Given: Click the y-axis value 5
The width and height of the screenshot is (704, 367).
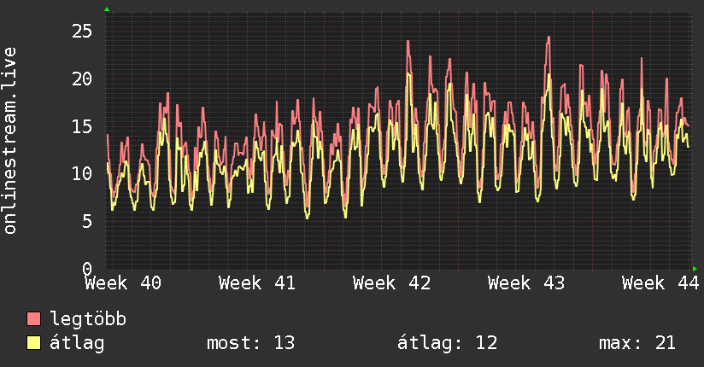Looking at the screenshot, I should tap(87, 221).
